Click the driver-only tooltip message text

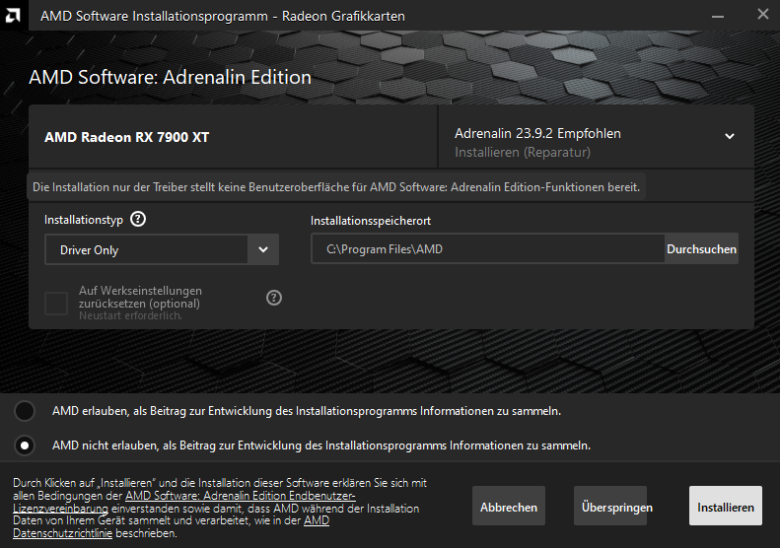pos(336,187)
